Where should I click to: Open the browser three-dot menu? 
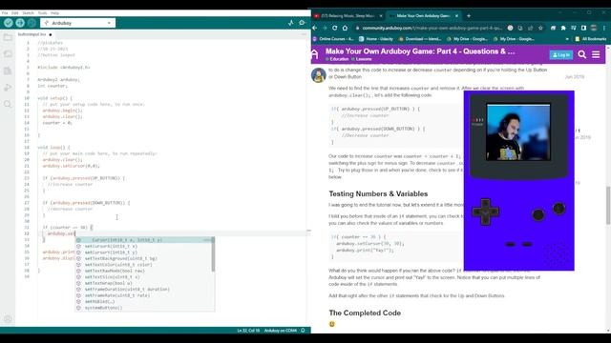[604, 28]
